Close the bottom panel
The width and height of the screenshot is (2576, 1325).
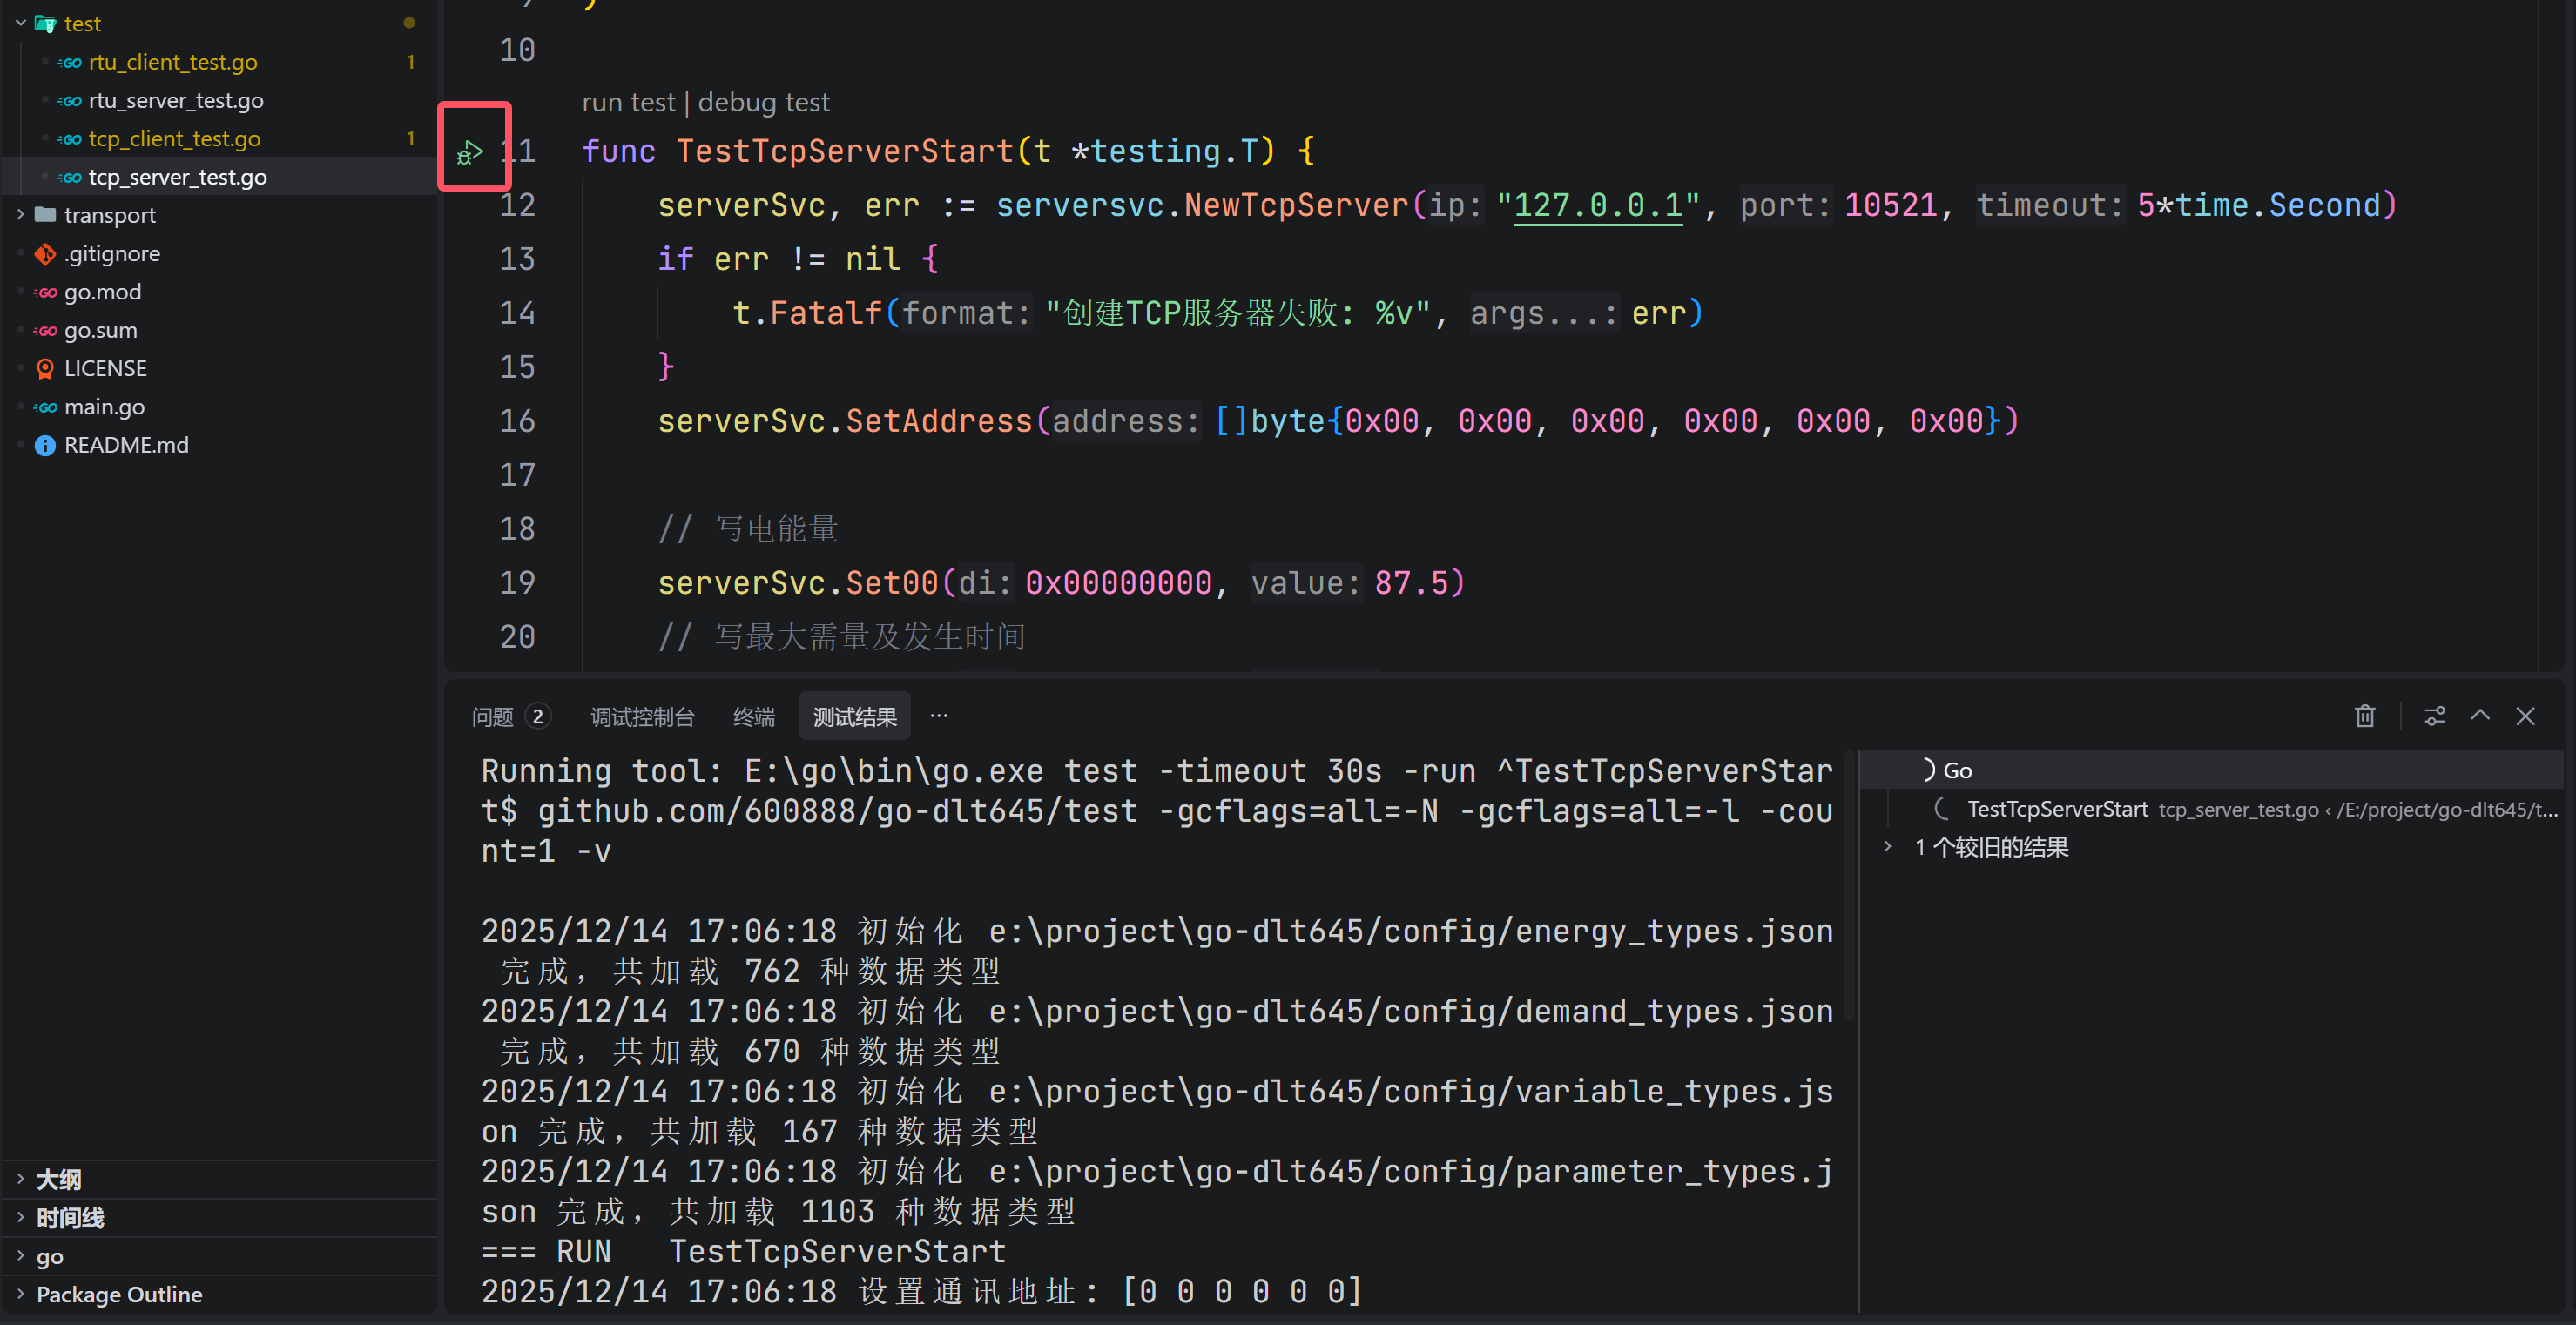click(2526, 716)
